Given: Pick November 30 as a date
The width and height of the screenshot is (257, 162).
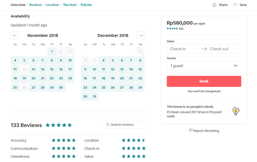Looking at the screenshot, I should 61,88.
